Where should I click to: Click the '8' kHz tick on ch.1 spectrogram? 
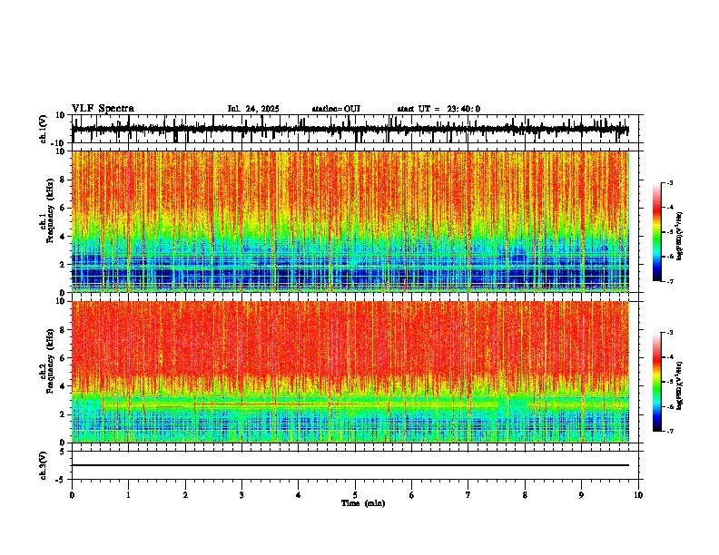tap(64, 180)
